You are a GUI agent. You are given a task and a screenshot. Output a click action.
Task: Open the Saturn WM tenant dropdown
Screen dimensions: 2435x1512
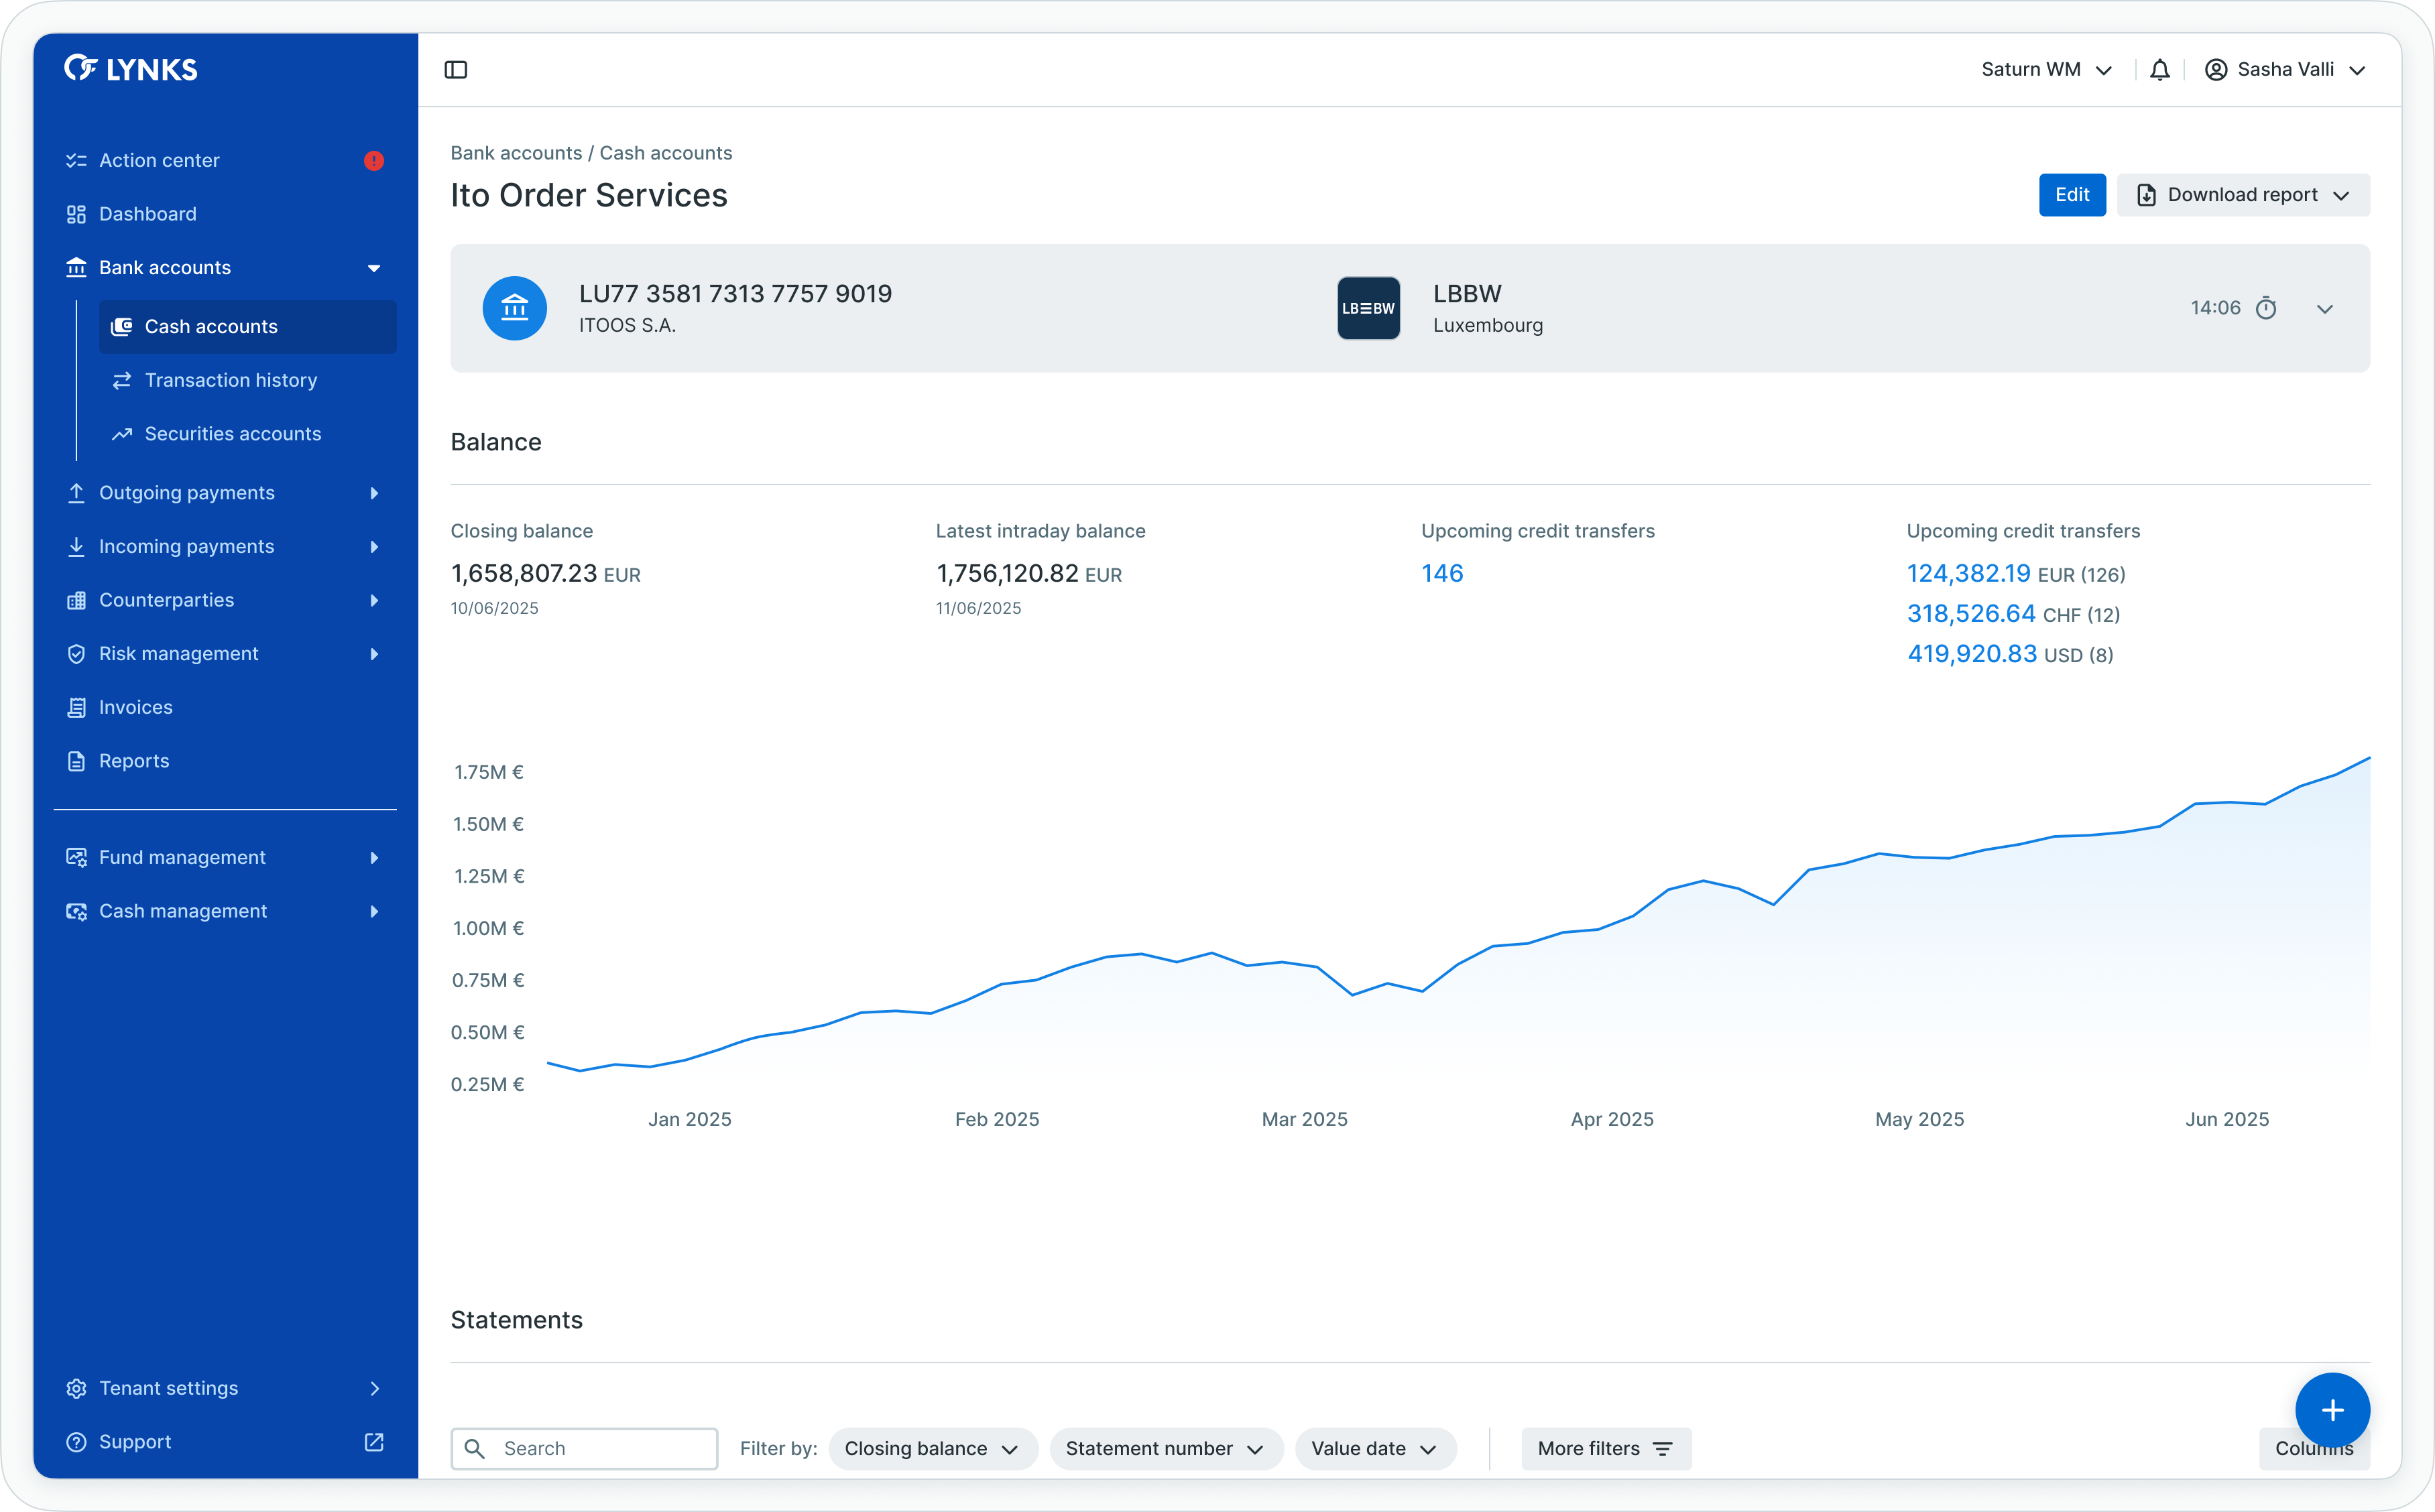tap(2046, 70)
